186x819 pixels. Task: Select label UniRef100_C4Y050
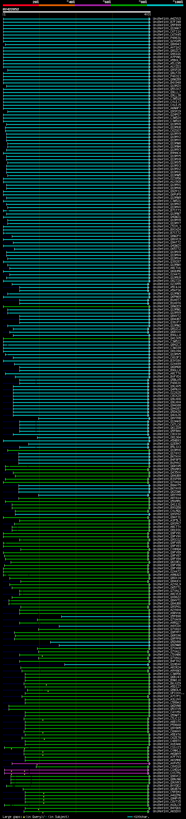pyautogui.click(x=167, y=712)
